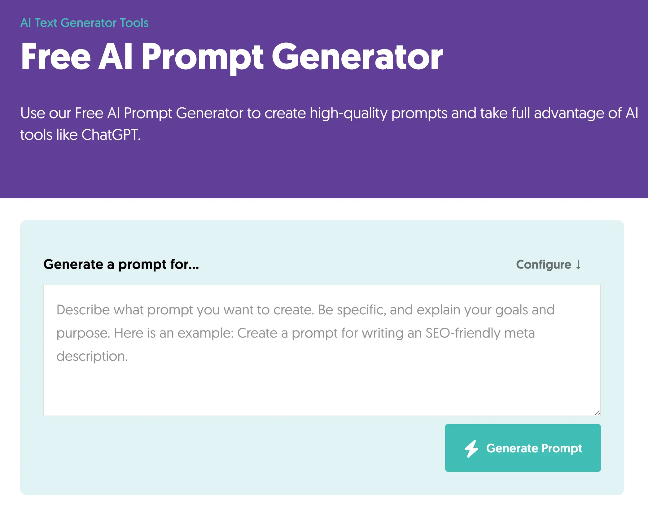Expand the Configure options
This screenshot has width=648, height=505.
click(548, 265)
